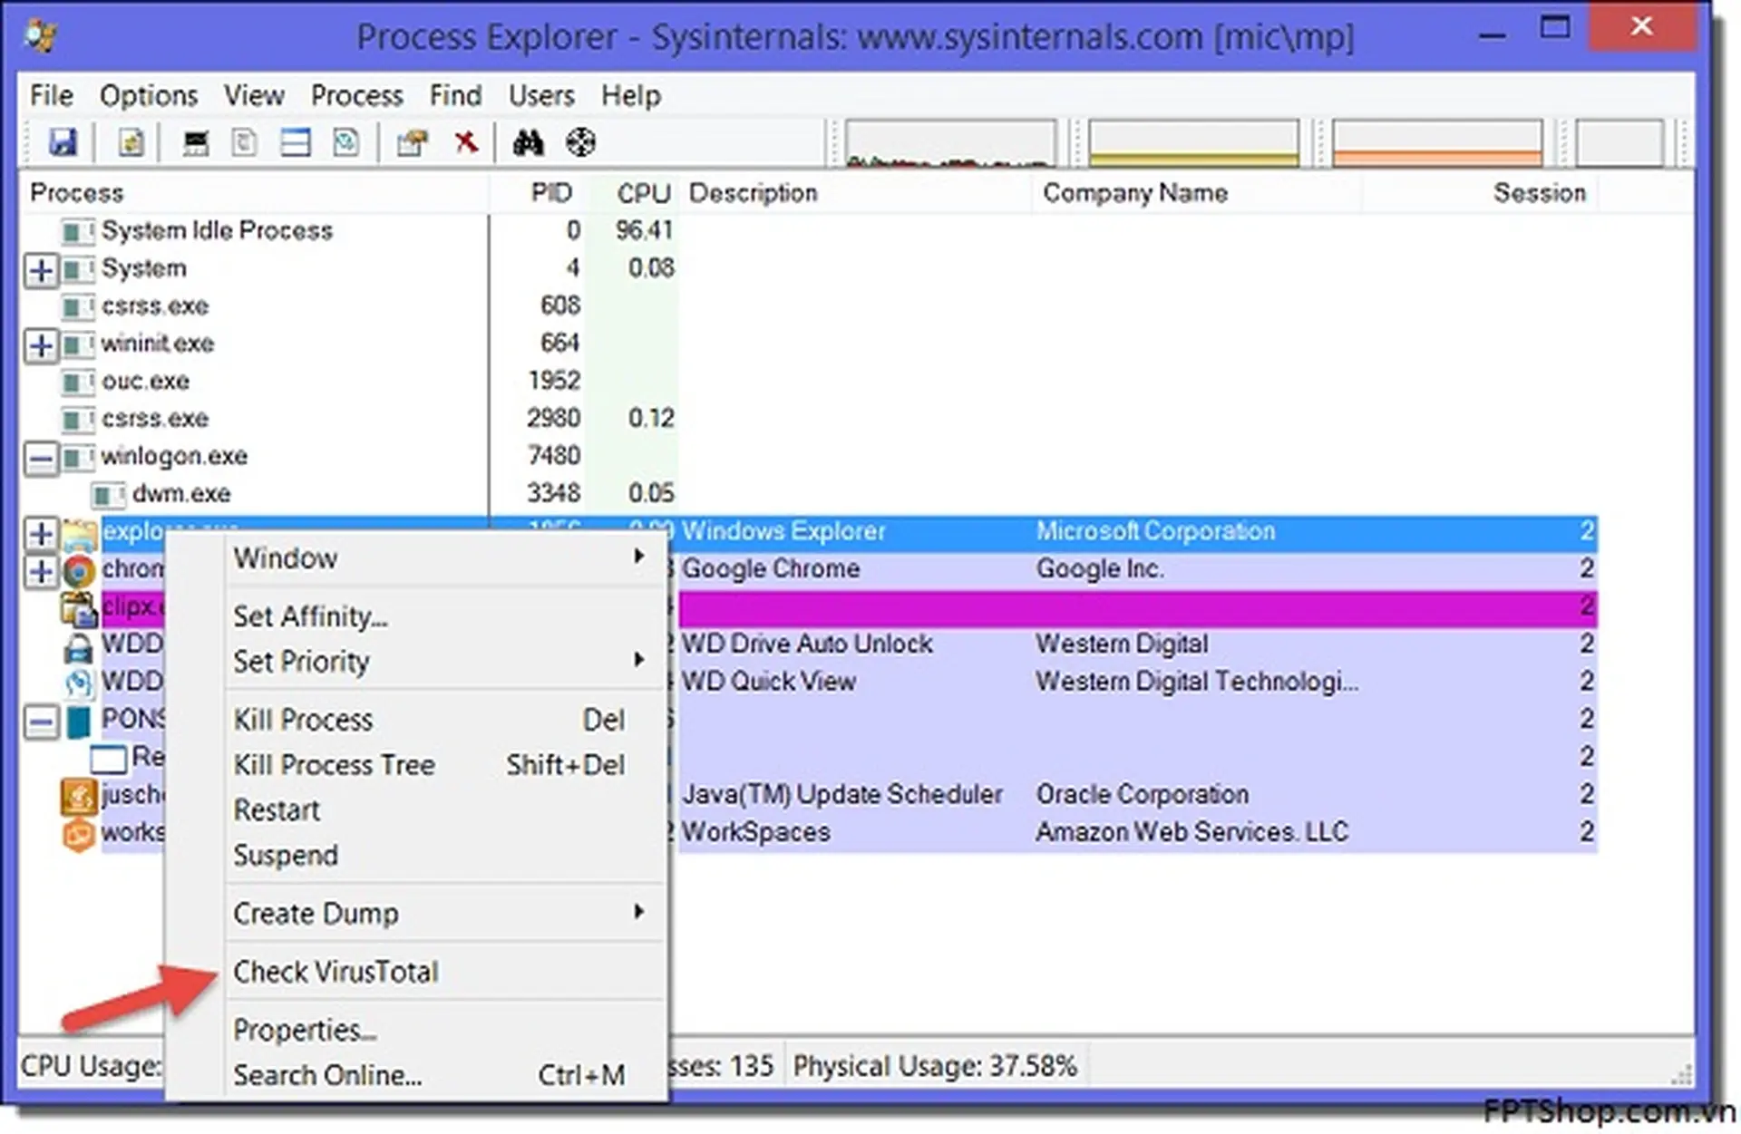This screenshot has width=1741, height=1134.
Task: Click the Kill Process red X toolbar icon
Action: [465, 142]
